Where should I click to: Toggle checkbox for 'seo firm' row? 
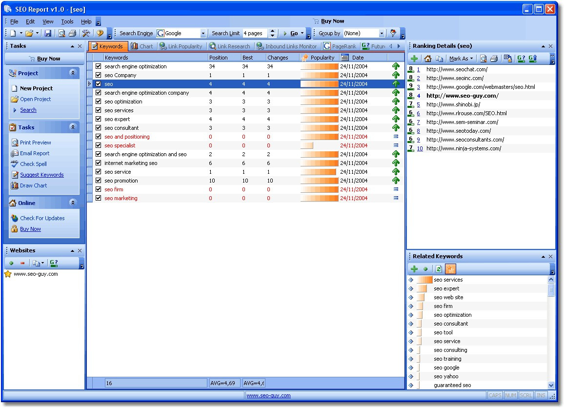[x=99, y=189]
